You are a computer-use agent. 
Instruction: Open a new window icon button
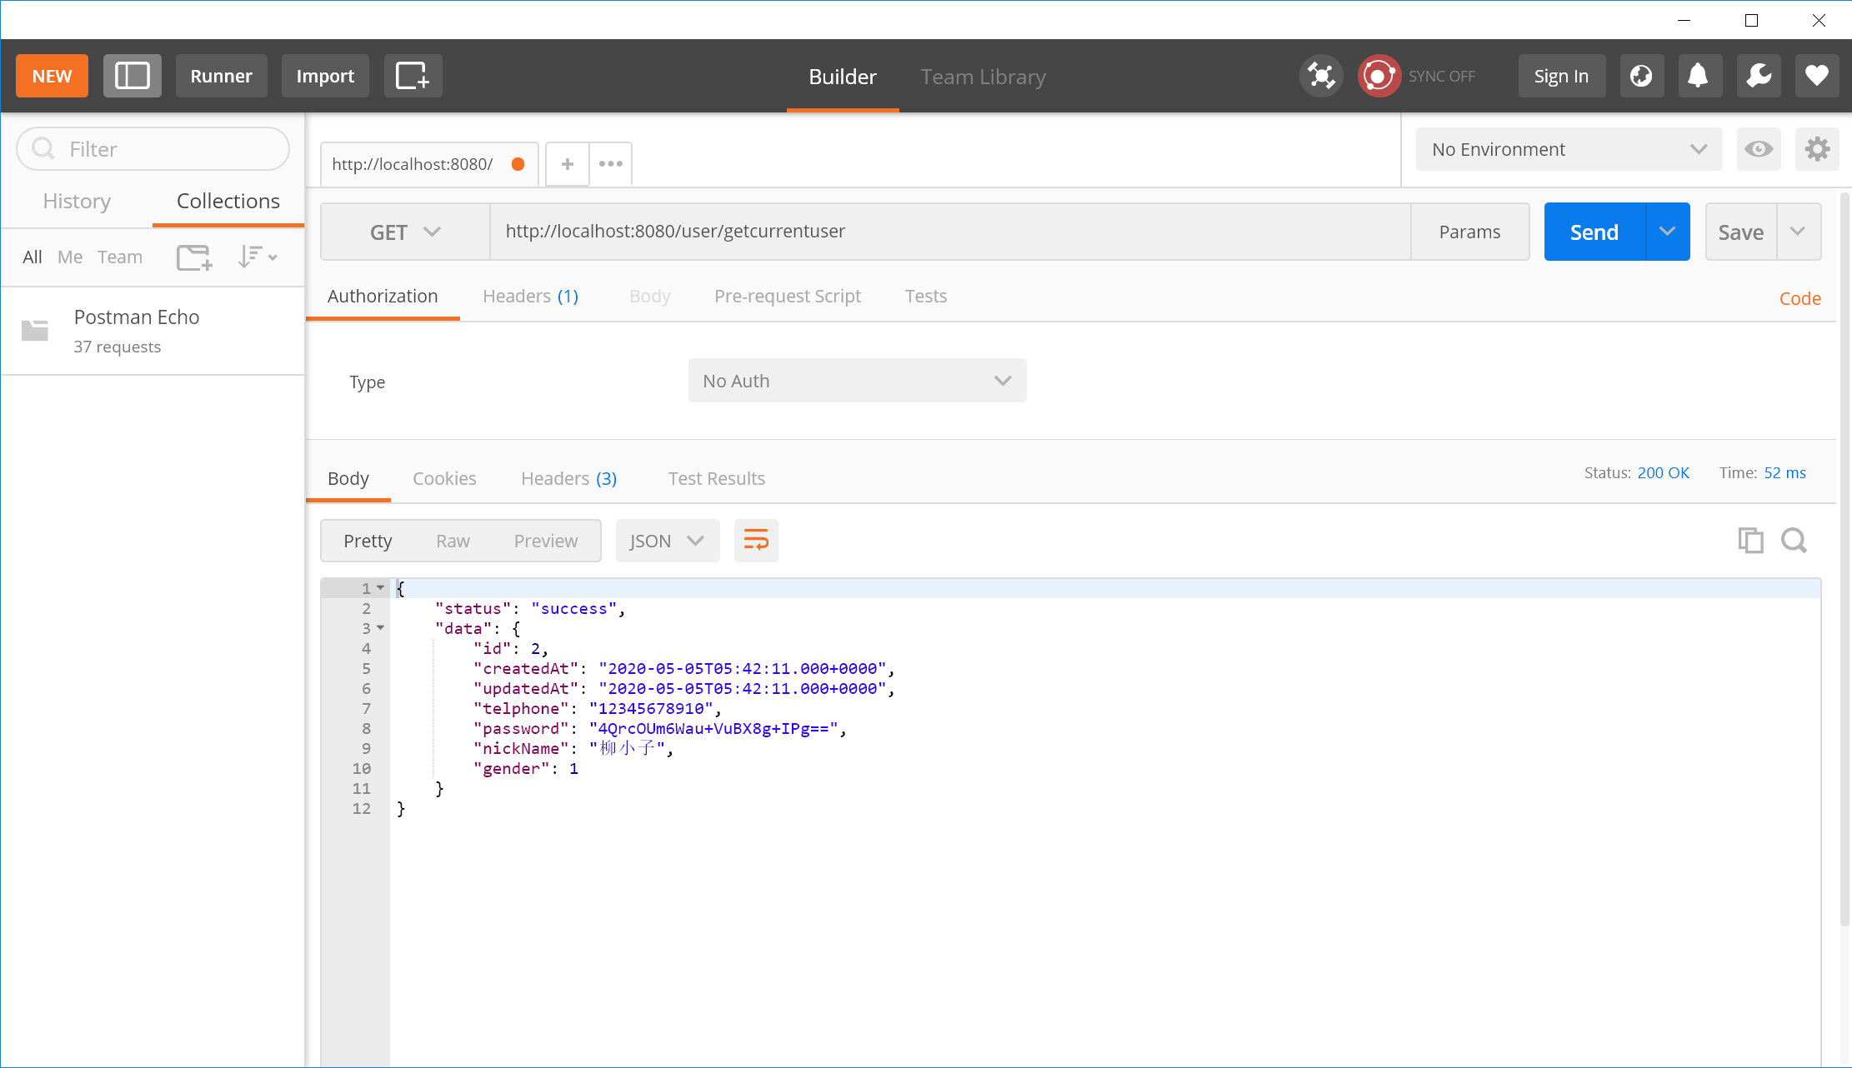coord(413,76)
